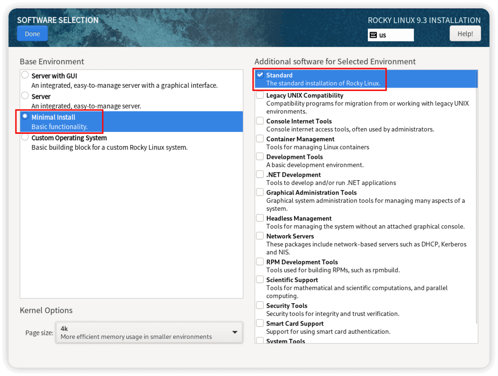
Task: Choose the Custom Operating System radio button
Action: pos(25,137)
